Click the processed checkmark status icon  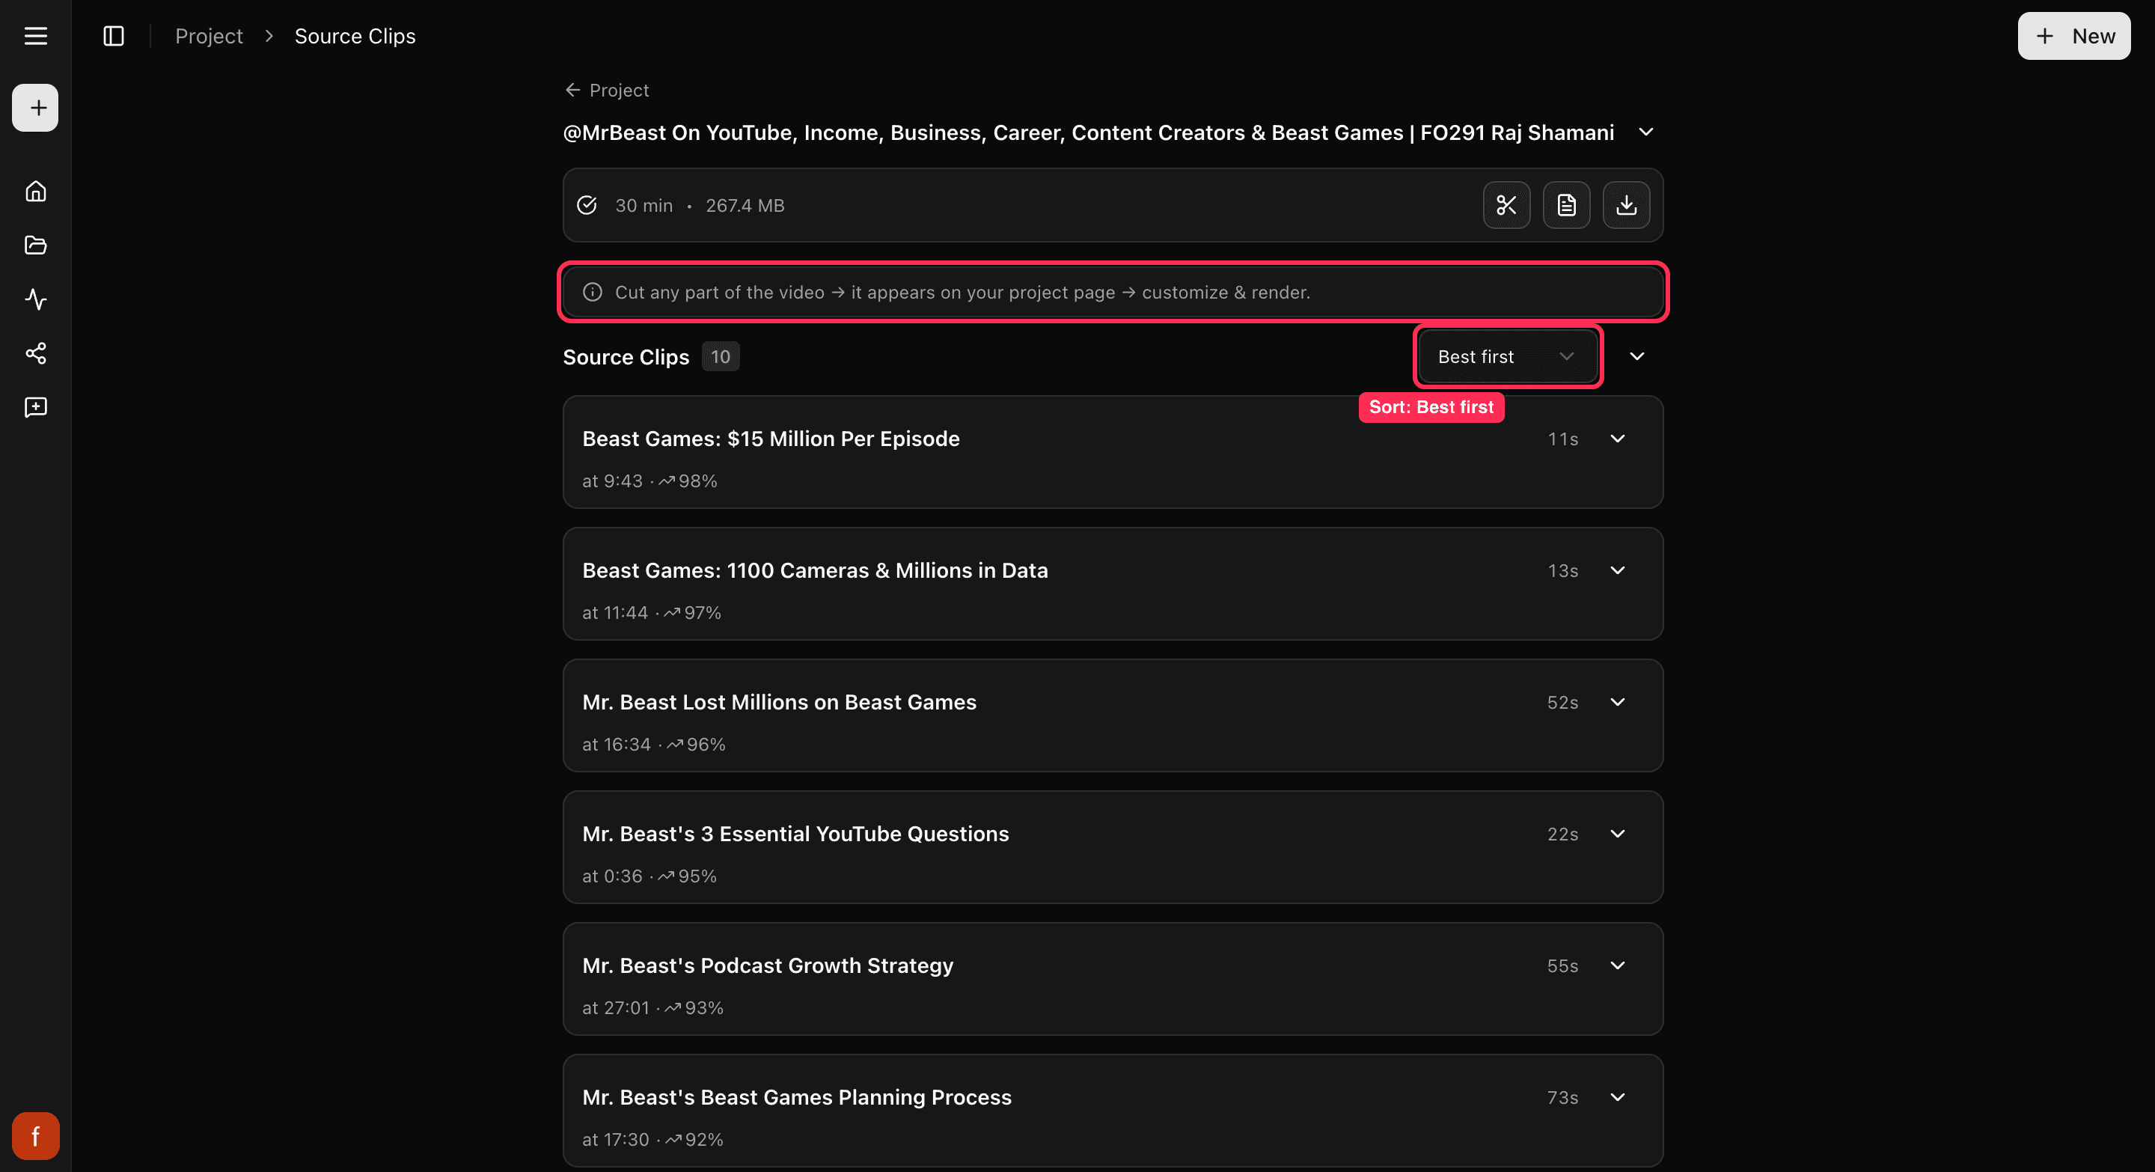click(587, 205)
